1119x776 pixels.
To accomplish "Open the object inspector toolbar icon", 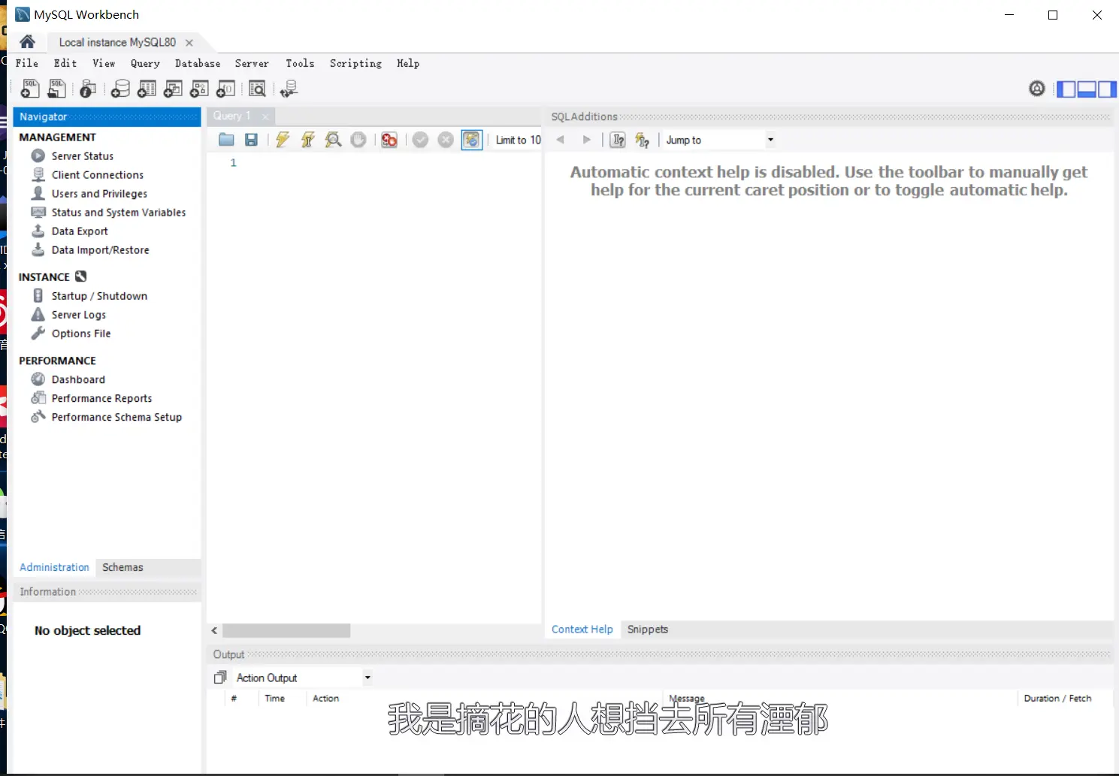I will point(88,89).
